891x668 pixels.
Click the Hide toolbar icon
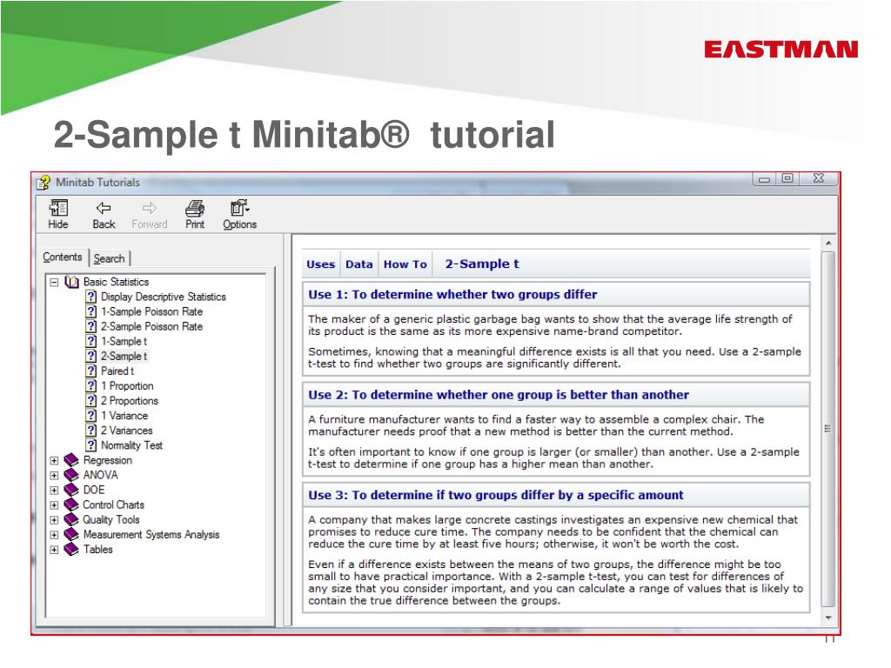coord(58,214)
